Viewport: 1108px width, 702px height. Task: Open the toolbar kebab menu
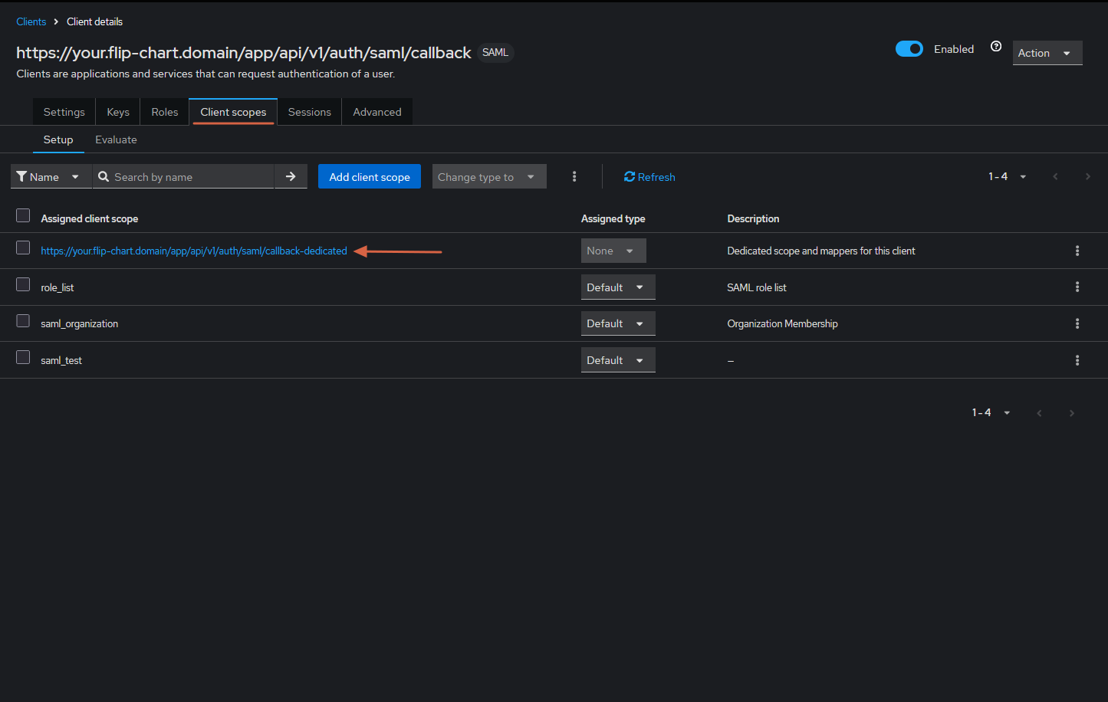(574, 176)
